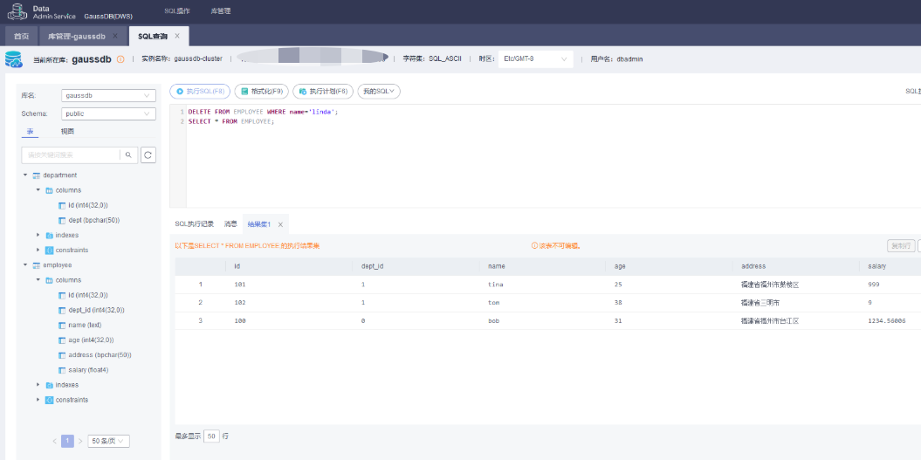Click the salary column header

click(877, 266)
